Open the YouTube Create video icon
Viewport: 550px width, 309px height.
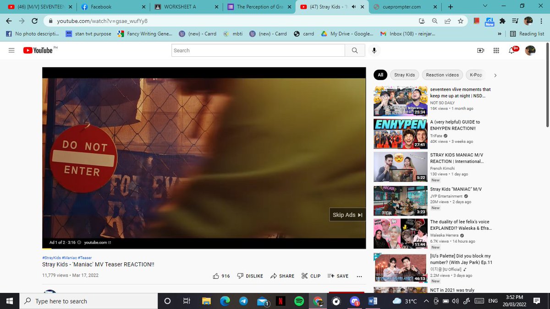[481, 50]
